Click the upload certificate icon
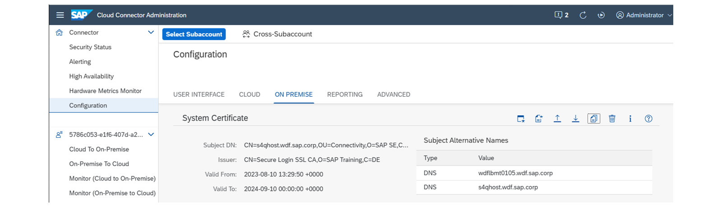The width and height of the screenshot is (722, 207). [557, 119]
